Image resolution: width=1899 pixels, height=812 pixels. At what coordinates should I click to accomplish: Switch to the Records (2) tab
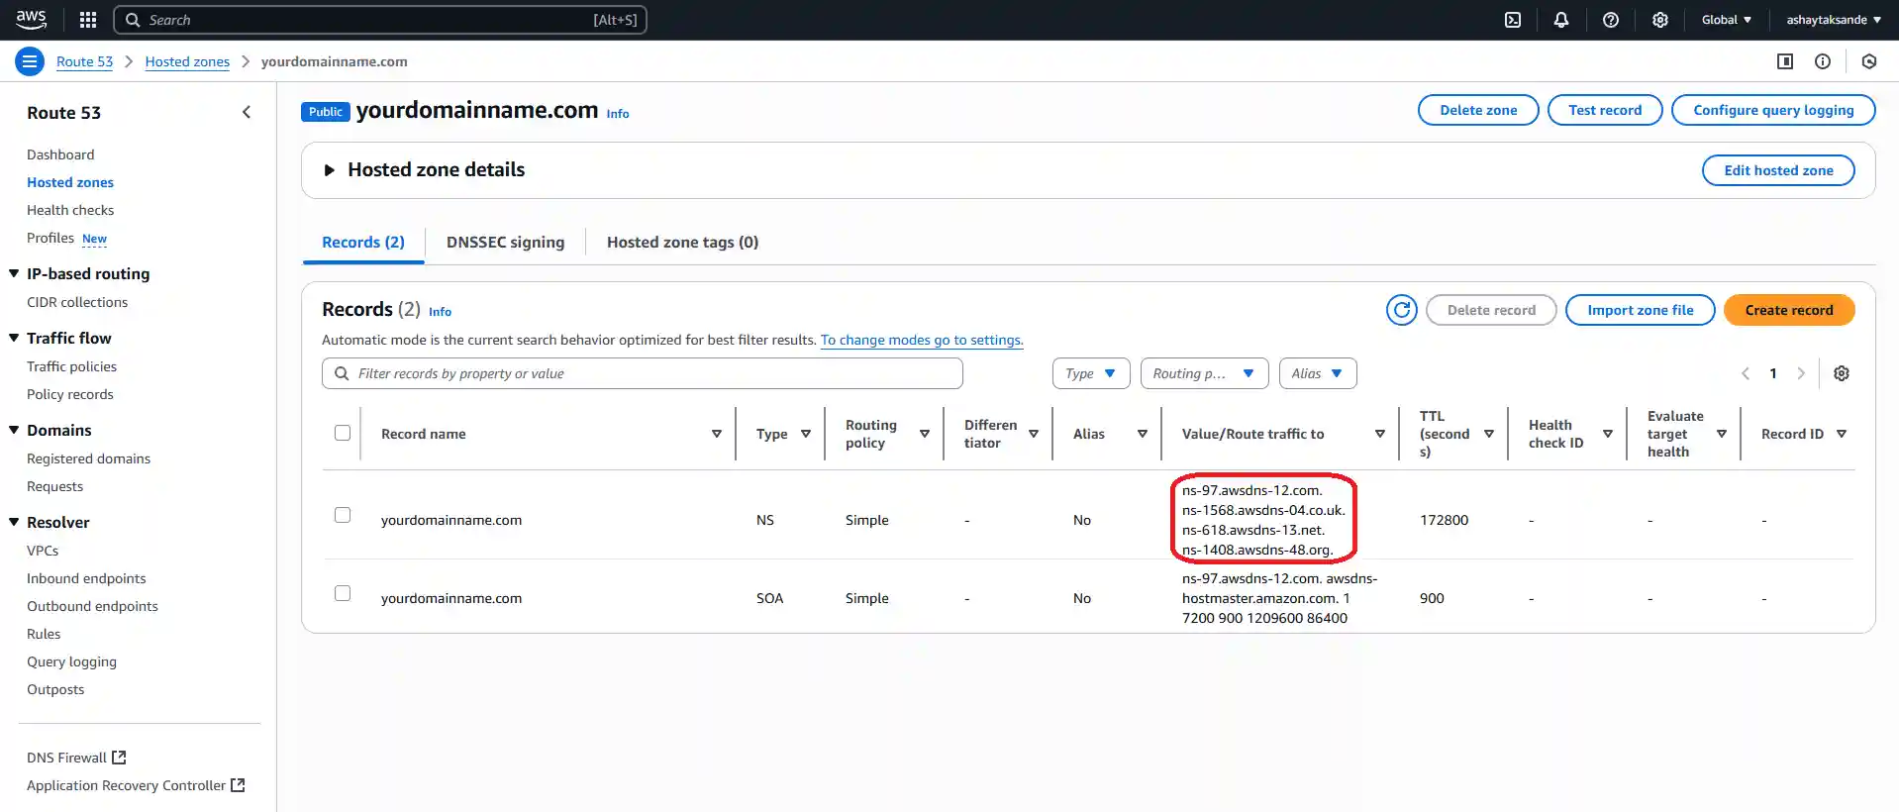(363, 243)
